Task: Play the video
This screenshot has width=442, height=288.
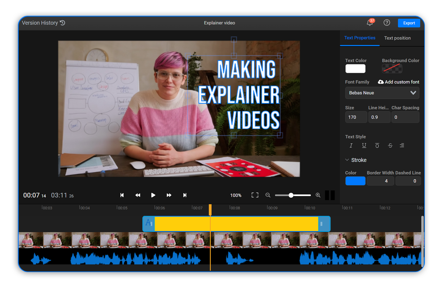Action: pos(153,195)
